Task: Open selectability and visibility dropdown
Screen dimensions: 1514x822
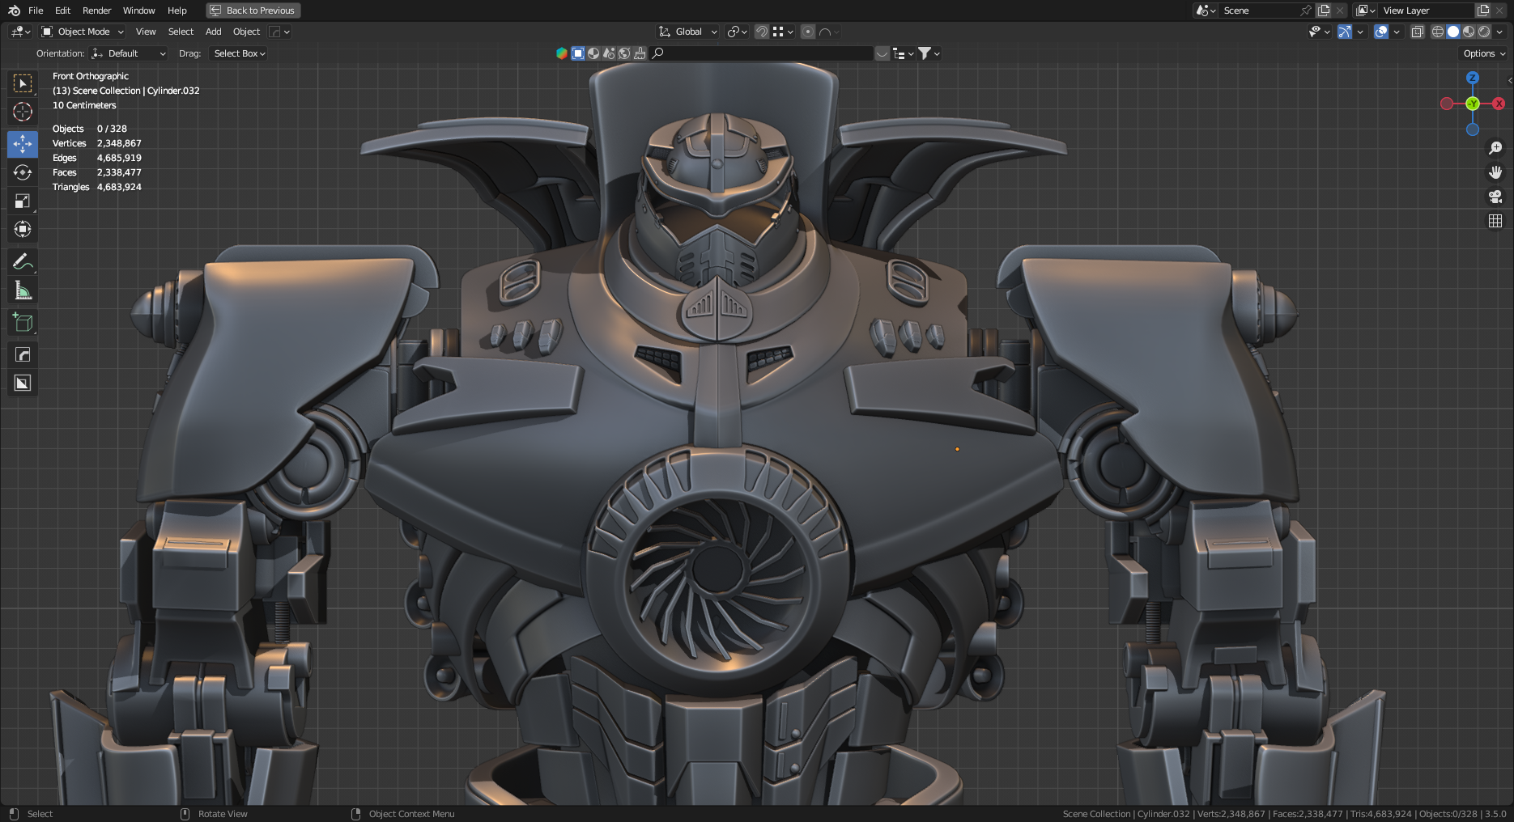Action: [1320, 32]
